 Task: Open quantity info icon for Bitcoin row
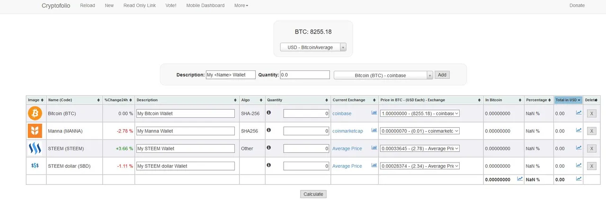point(269,112)
